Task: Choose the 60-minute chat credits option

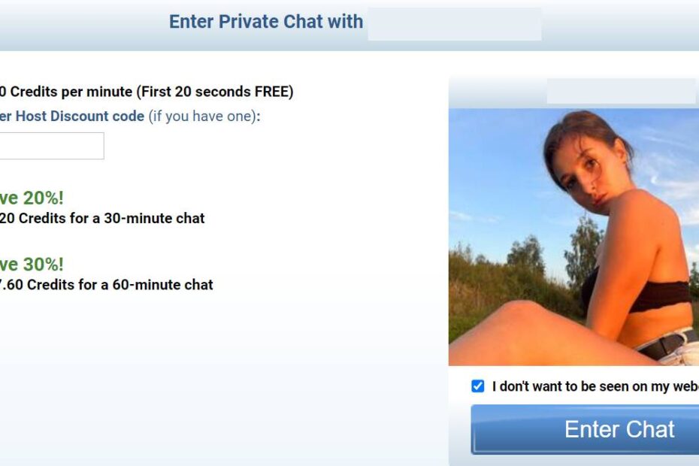Action: point(107,285)
